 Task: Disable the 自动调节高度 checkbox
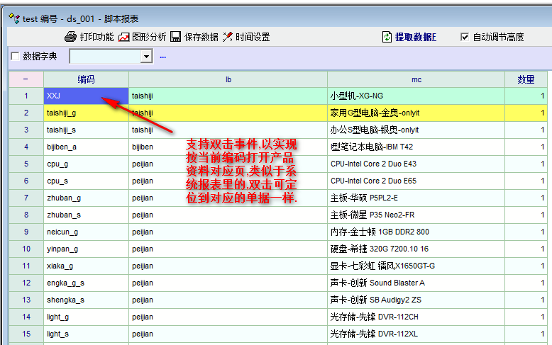coord(465,37)
